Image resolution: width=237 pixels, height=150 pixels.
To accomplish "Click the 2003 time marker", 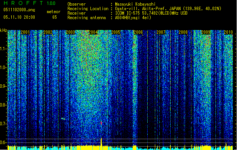I will click(x=70, y=32).
